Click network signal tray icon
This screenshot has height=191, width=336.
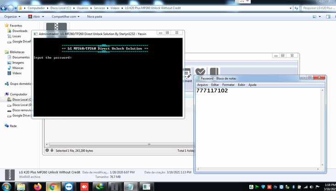(306, 187)
